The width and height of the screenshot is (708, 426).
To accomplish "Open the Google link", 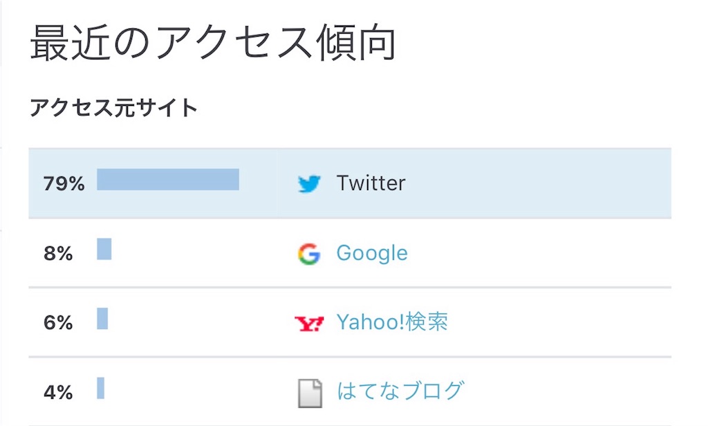I will pos(372,253).
